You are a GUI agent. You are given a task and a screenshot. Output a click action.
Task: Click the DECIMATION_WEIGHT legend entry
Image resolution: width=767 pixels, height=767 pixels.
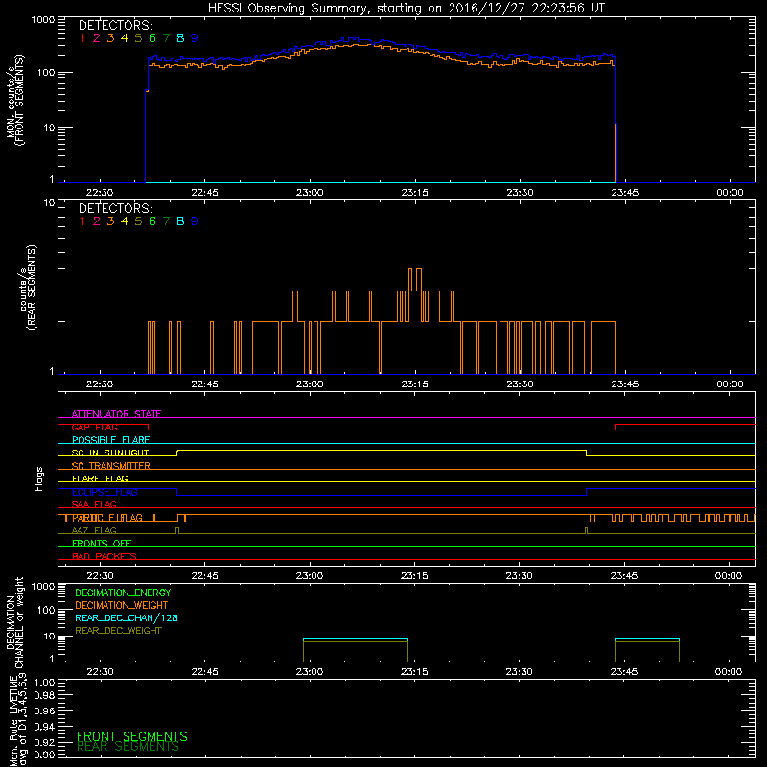(x=122, y=606)
